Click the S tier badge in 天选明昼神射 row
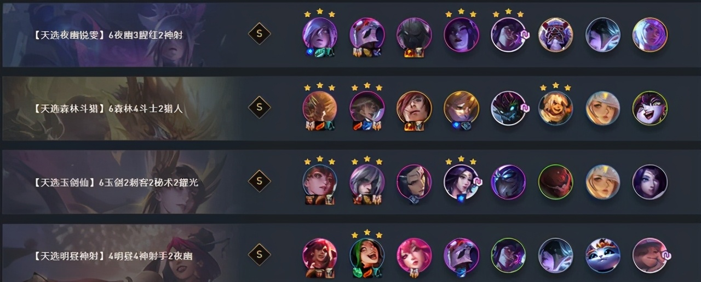This screenshot has height=282, width=701. pos(259,254)
